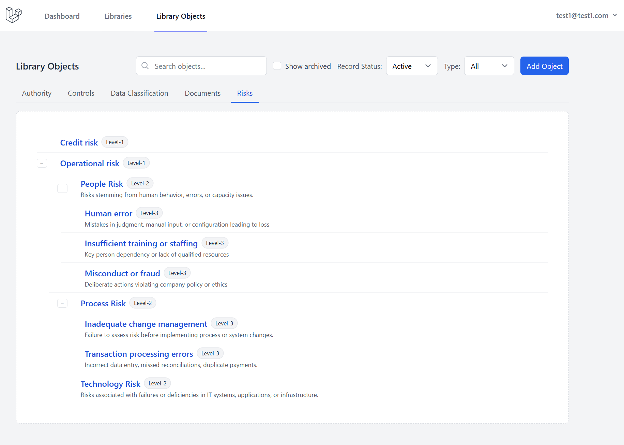Open the Technology Risk item
Image resolution: width=624 pixels, height=445 pixels.
(110, 384)
